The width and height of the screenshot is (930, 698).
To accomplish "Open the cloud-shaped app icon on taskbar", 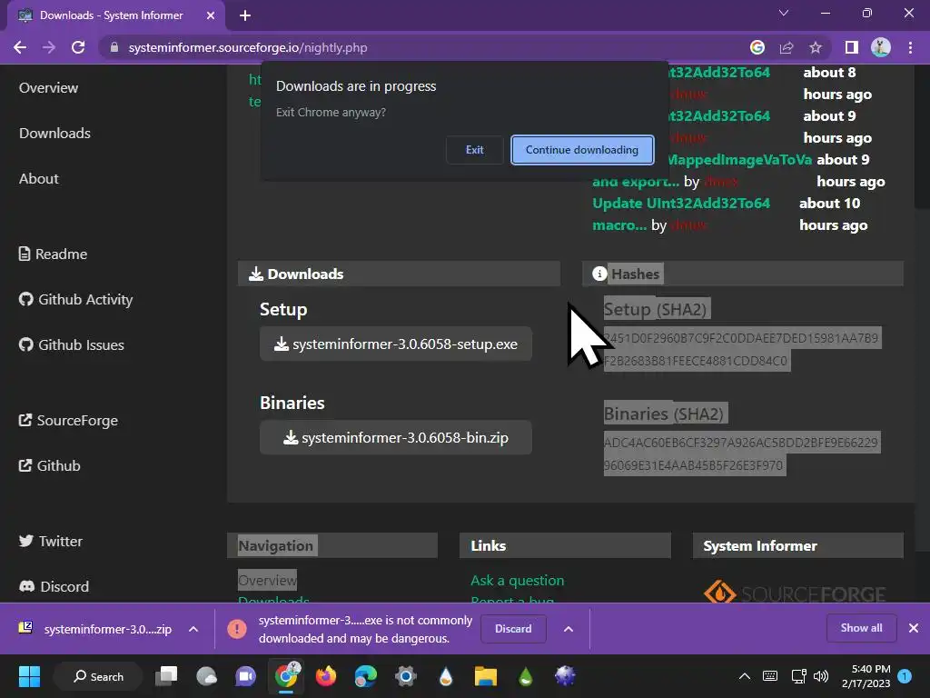I will (206, 676).
